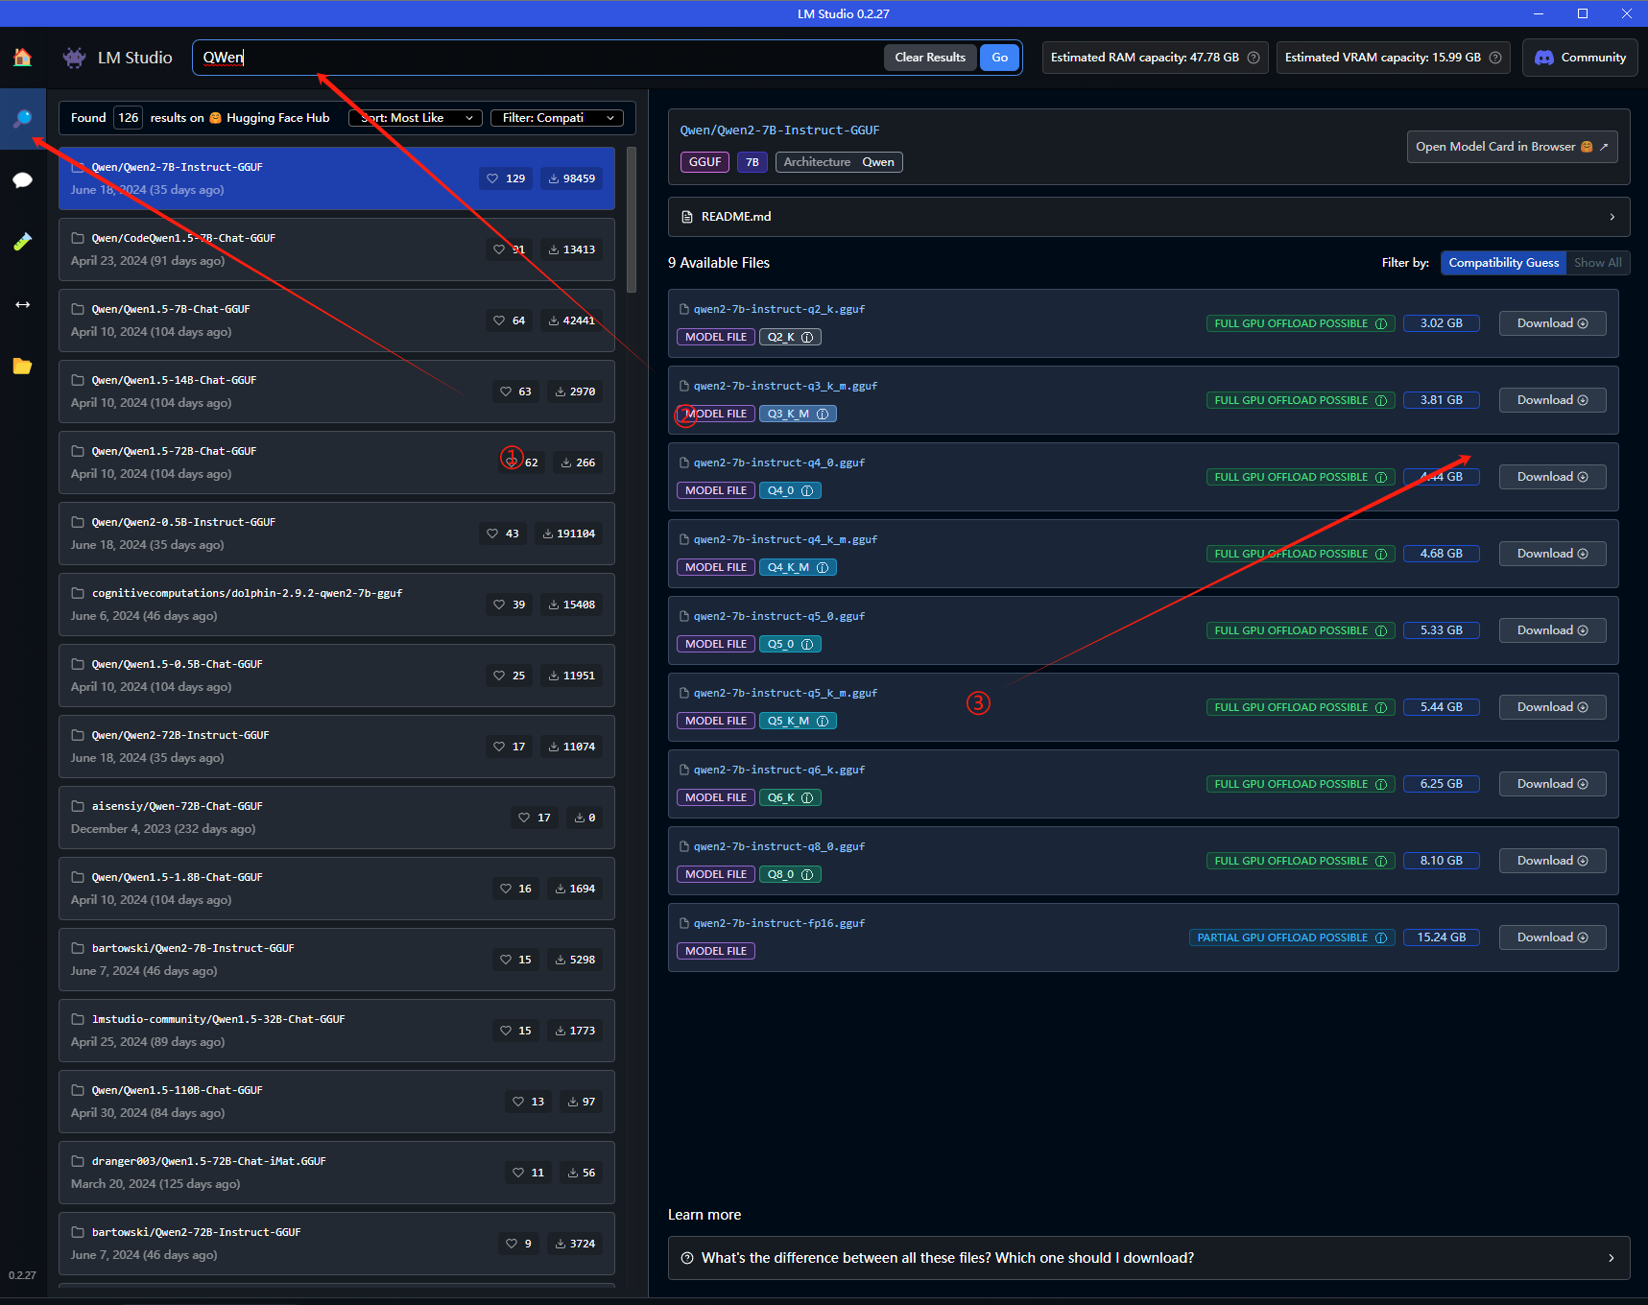Select the Search magnifier sidebar icon
The image size is (1648, 1305).
pos(22,119)
